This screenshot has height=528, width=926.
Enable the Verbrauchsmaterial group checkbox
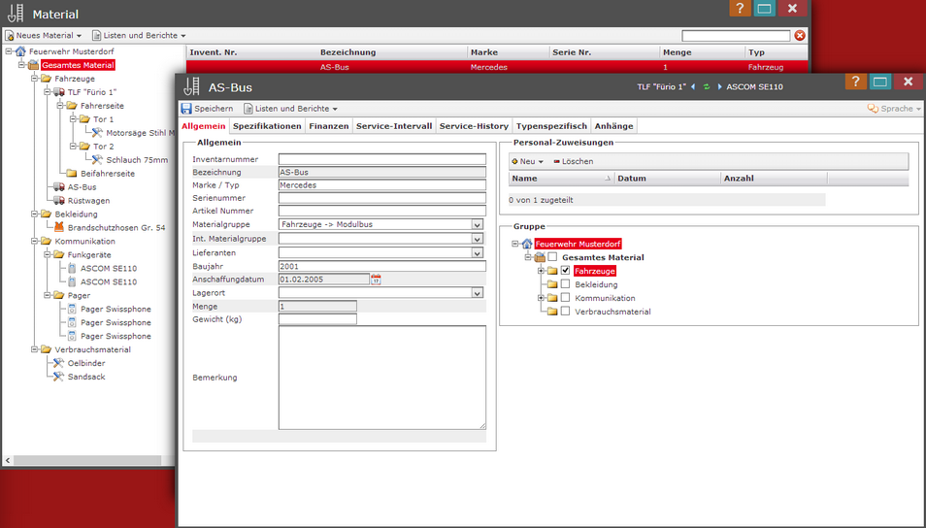point(565,312)
